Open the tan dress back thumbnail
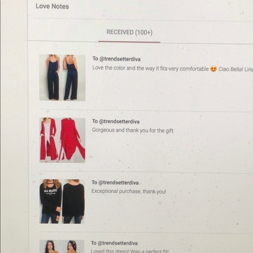The height and width of the screenshot is (253, 253). pos(73,246)
